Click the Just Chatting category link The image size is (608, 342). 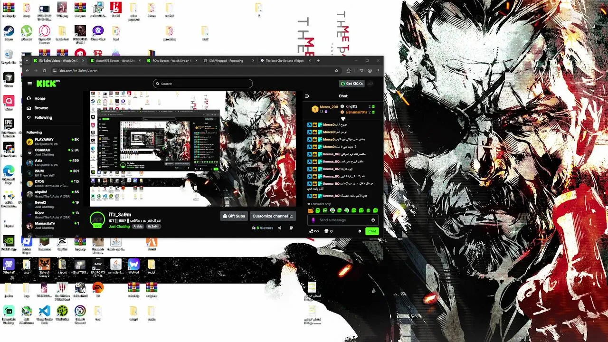pyautogui.click(x=119, y=227)
